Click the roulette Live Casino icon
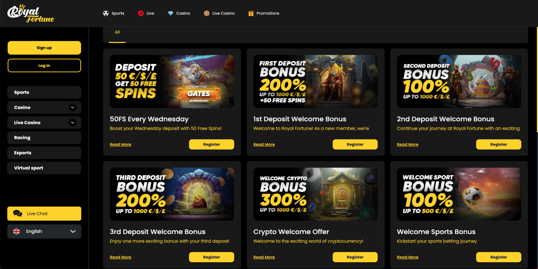The height and width of the screenshot is (269, 538). (x=206, y=13)
